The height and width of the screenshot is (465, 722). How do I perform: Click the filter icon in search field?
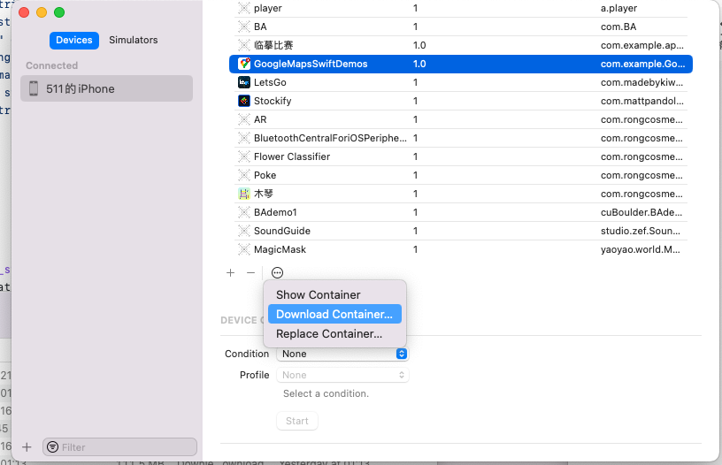pos(53,447)
